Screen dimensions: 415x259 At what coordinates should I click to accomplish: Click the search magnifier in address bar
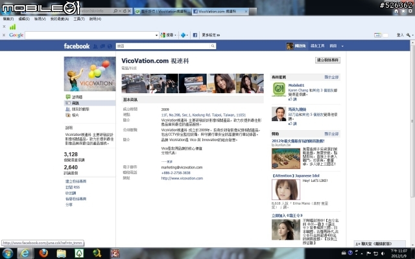pyautogui.click(x=115, y=11)
